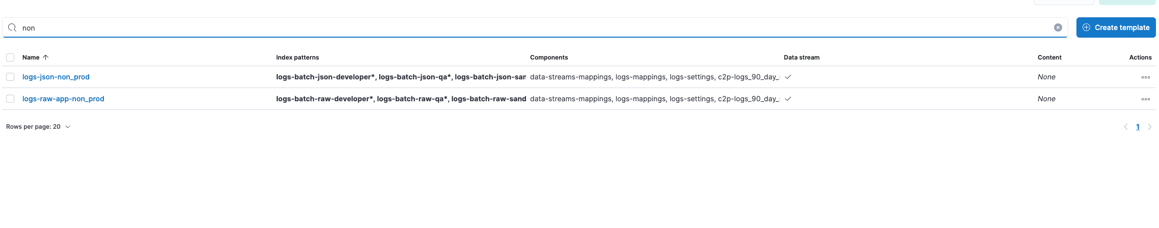Viewport: 1159px width, 228px height.
Task: Focus the search input containing 'non'
Action: (535, 27)
